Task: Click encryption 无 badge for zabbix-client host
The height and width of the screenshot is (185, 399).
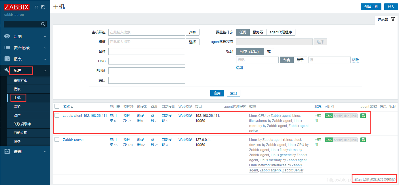Action: tap(363, 116)
